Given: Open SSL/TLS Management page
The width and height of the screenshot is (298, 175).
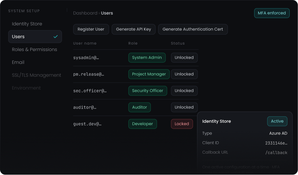Looking at the screenshot, I should coord(36,75).
